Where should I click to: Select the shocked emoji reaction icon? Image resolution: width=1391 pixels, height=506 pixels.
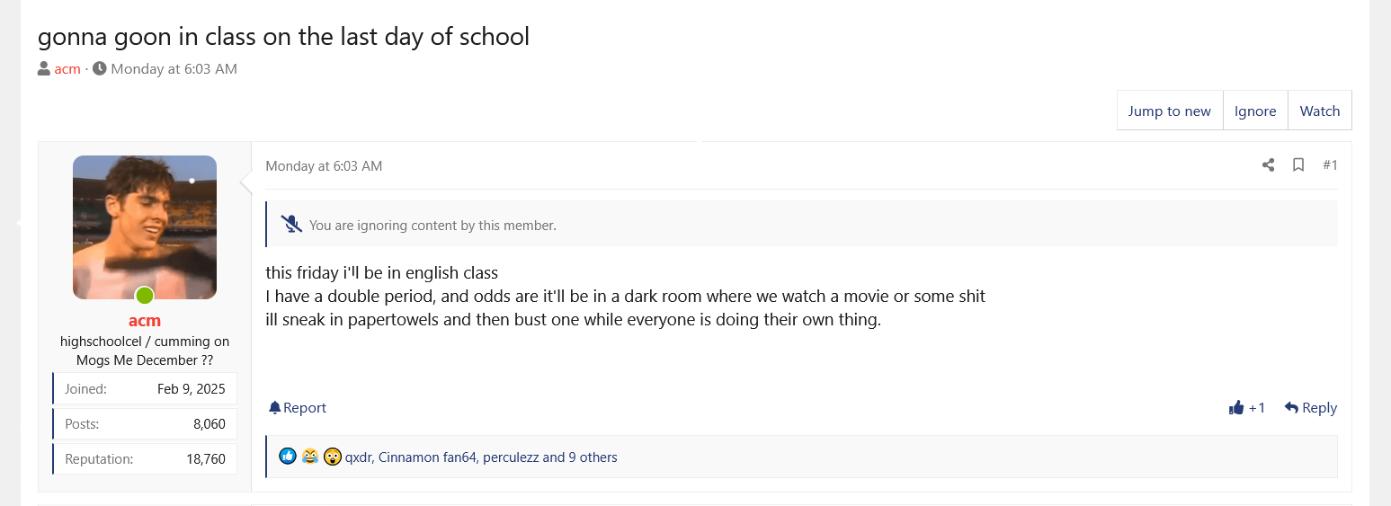333,457
